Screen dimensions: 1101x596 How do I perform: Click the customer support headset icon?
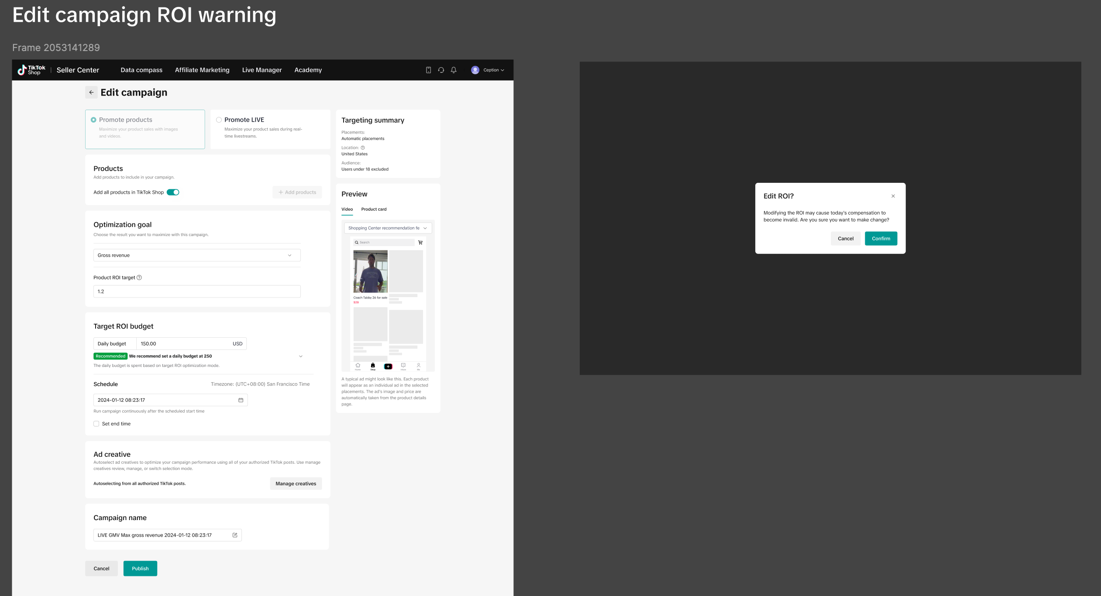click(x=441, y=70)
